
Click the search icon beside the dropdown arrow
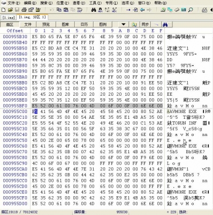(134, 24)
